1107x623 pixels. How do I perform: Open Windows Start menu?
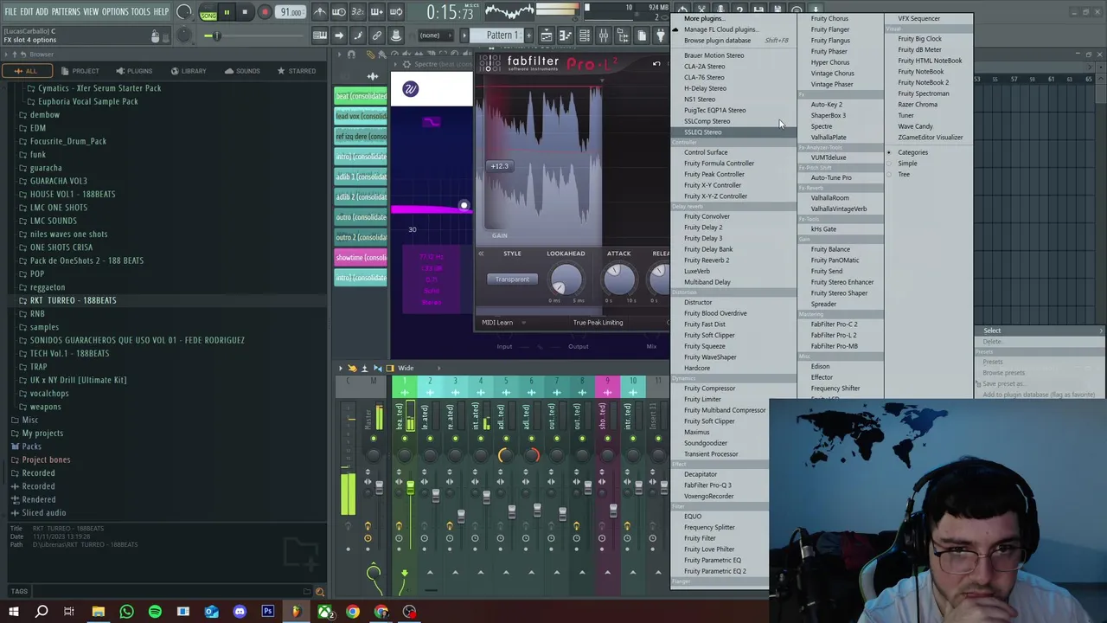(12, 612)
